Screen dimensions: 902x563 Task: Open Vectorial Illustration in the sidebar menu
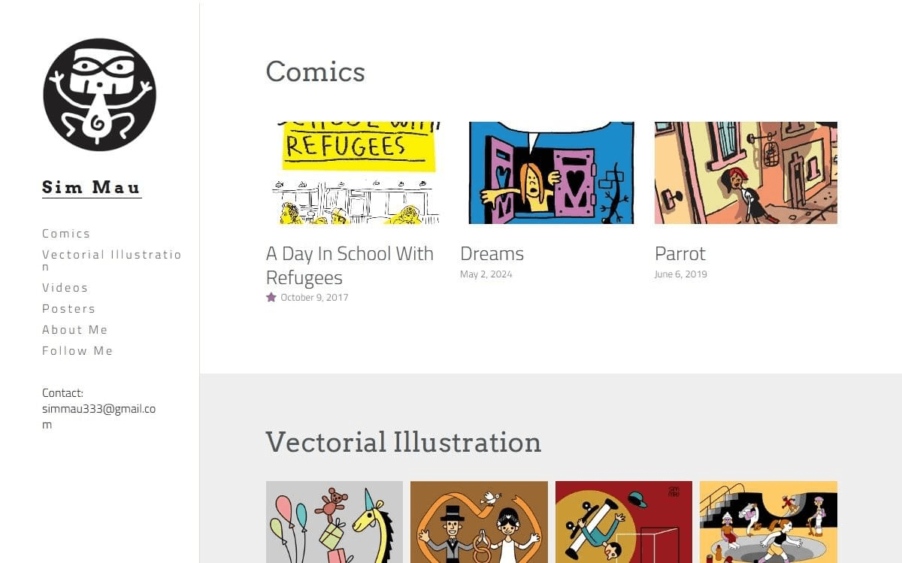(111, 255)
